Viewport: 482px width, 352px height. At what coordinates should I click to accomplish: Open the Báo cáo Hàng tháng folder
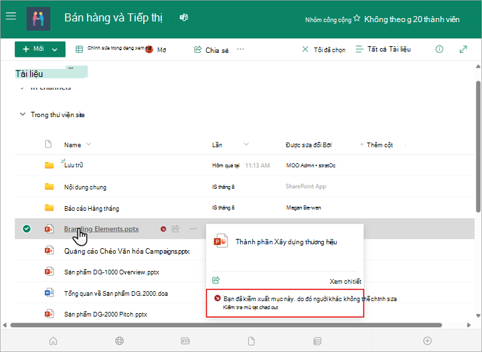92,208
